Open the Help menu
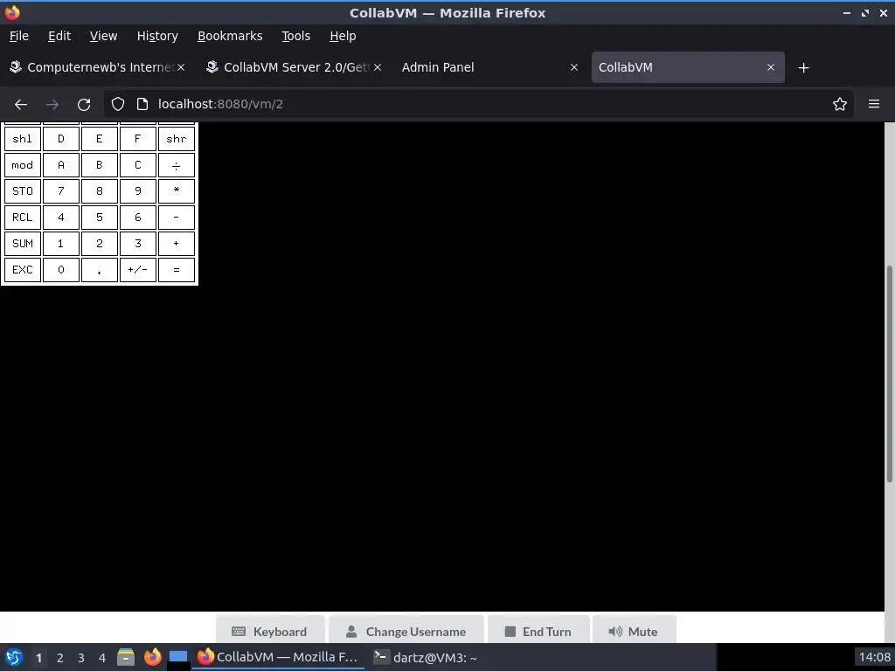This screenshot has width=895, height=671. (x=343, y=36)
